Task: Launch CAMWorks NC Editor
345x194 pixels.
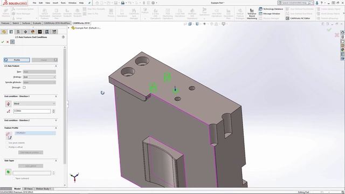Action: point(298,18)
